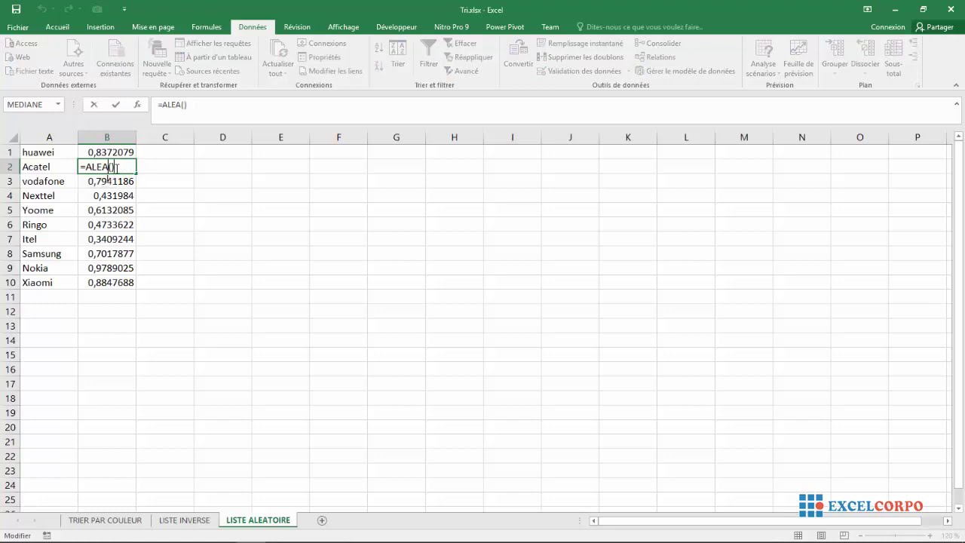Click the Partager button
This screenshot has width=965, height=543.
coord(935,26)
